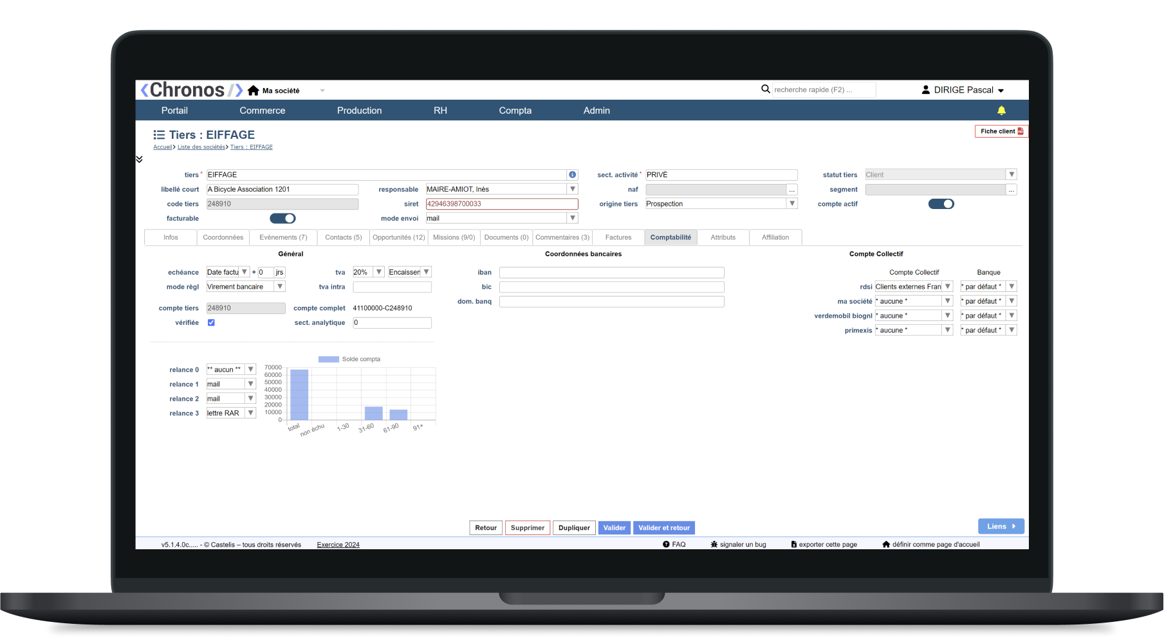The width and height of the screenshot is (1164, 638).
Task: Toggle the facturable switch
Action: tap(282, 219)
